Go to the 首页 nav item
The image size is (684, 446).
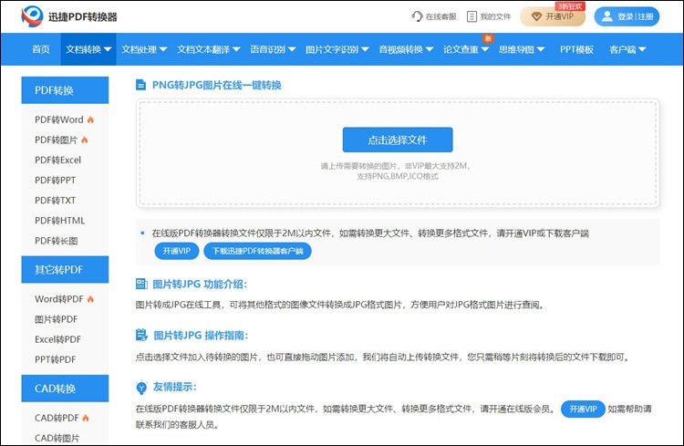click(41, 49)
